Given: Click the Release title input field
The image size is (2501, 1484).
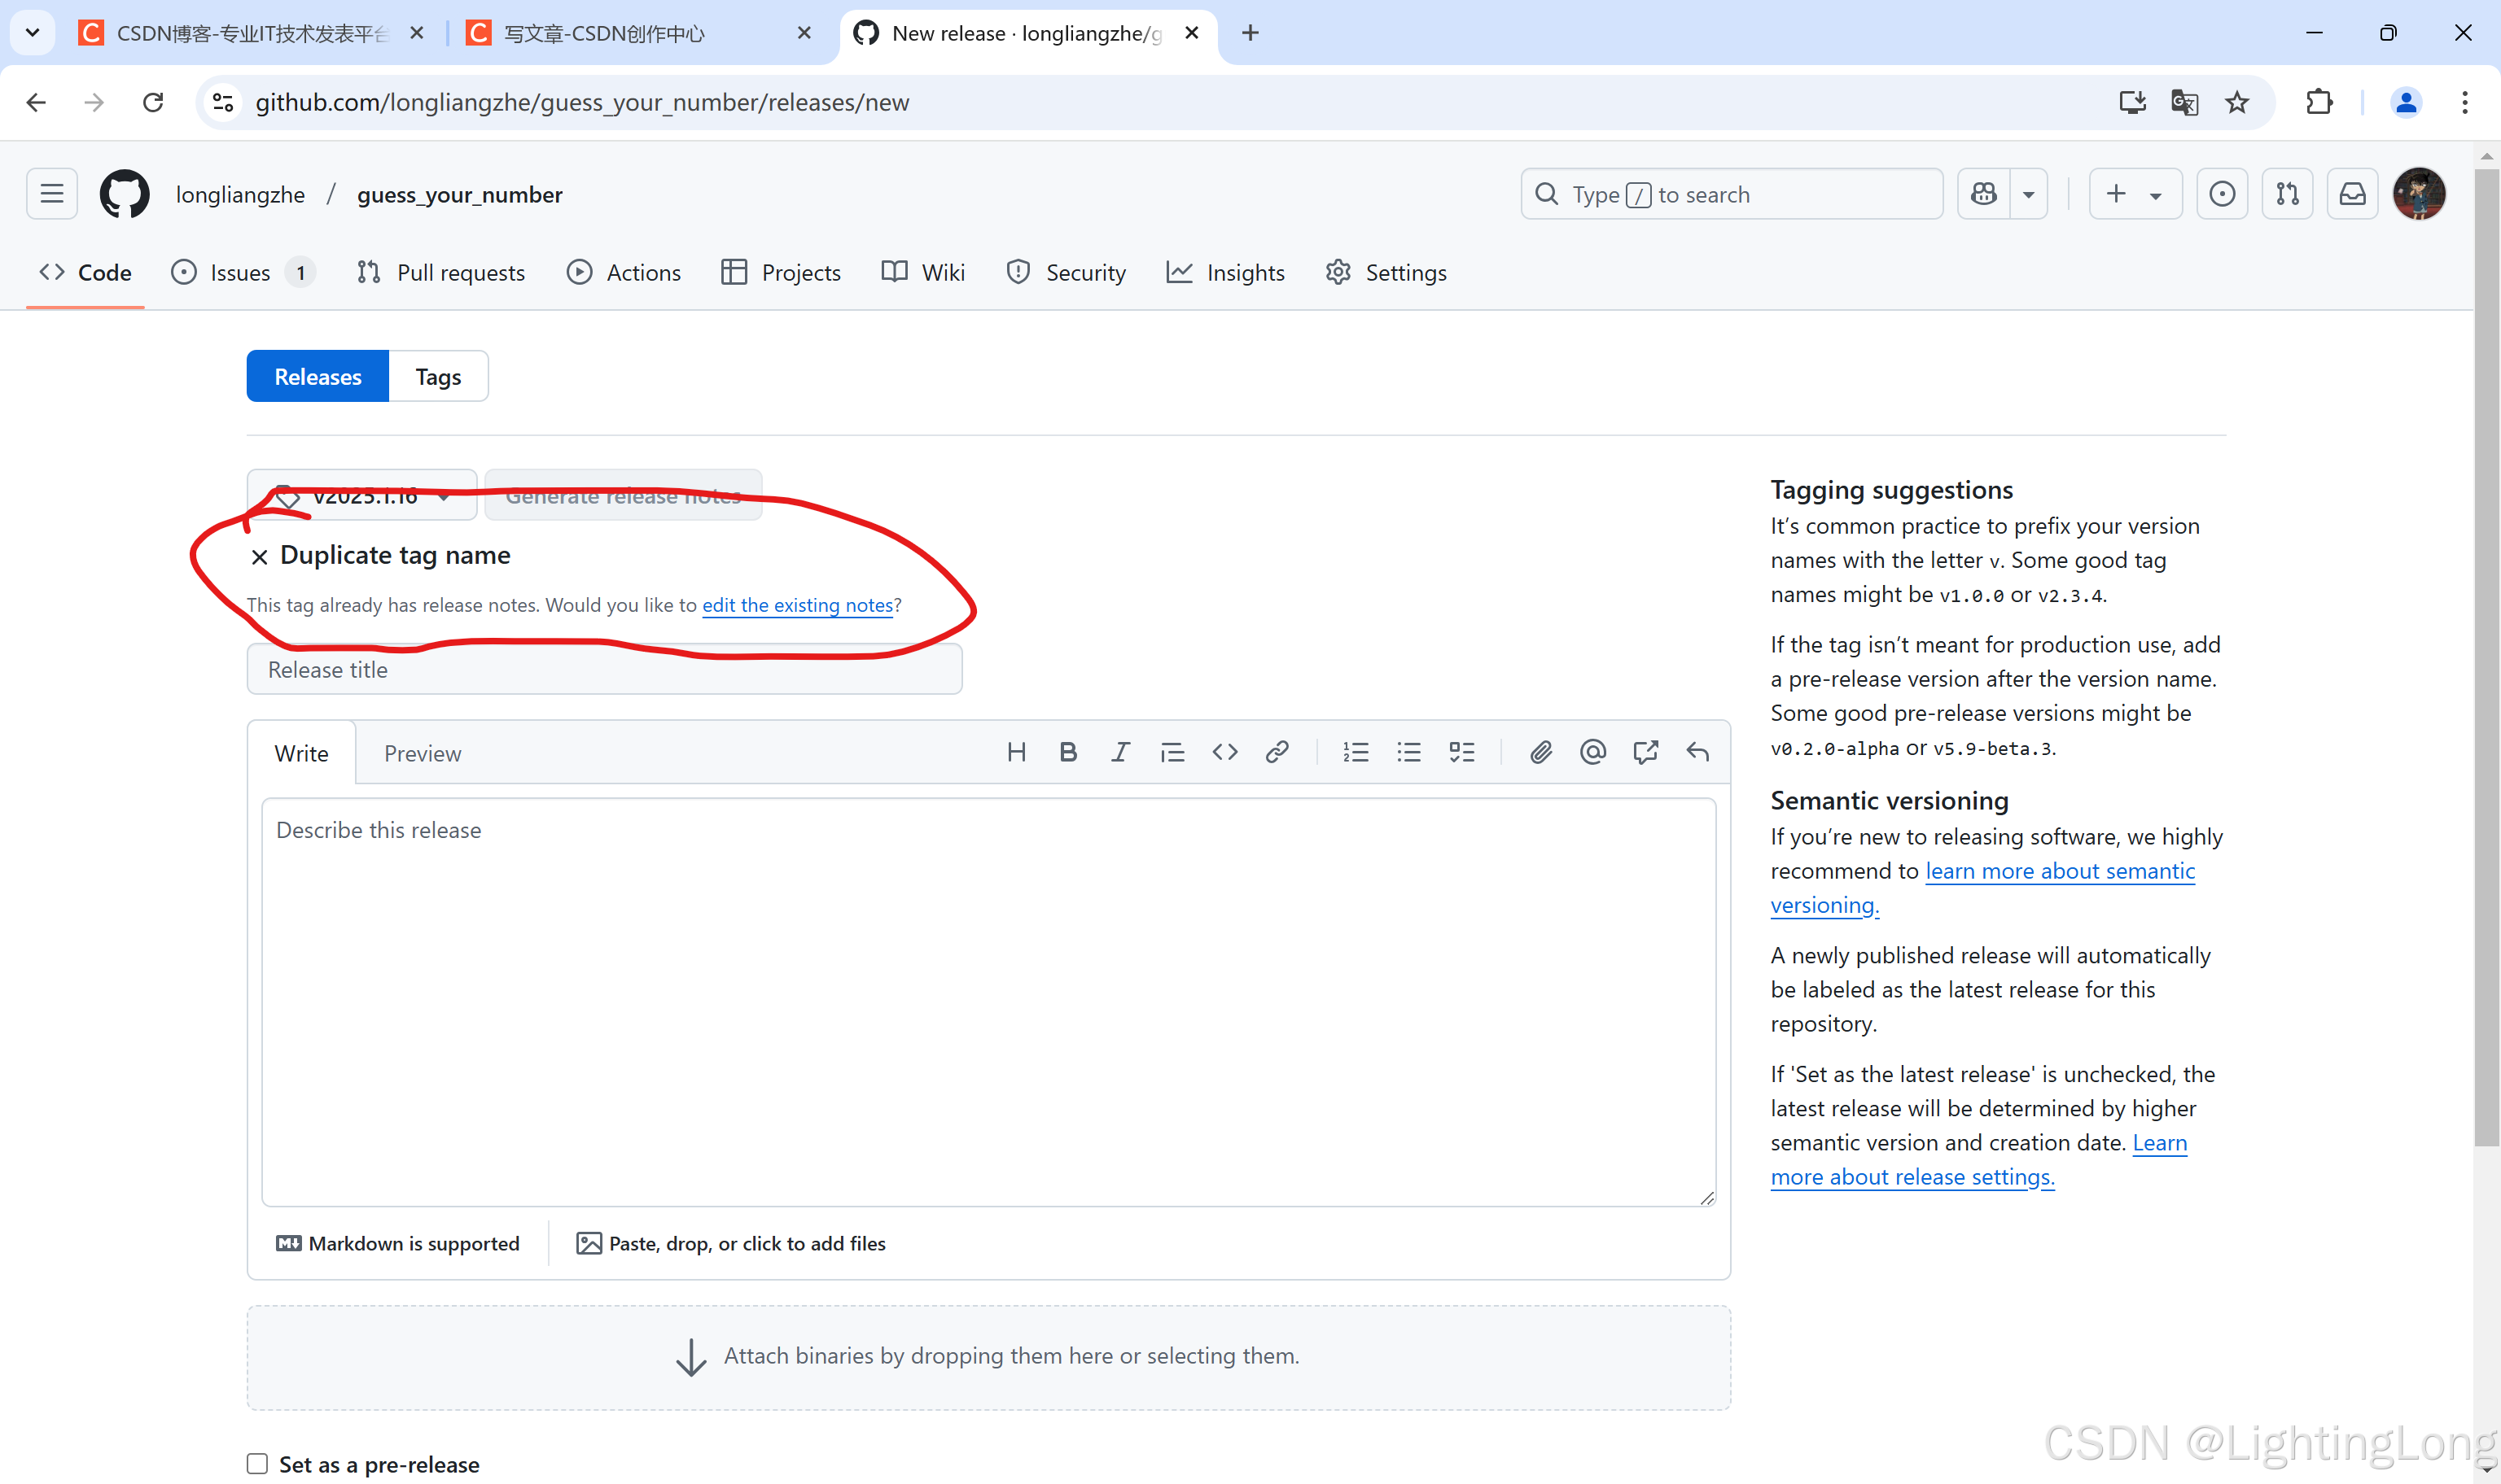Looking at the screenshot, I should pos(604,670).
